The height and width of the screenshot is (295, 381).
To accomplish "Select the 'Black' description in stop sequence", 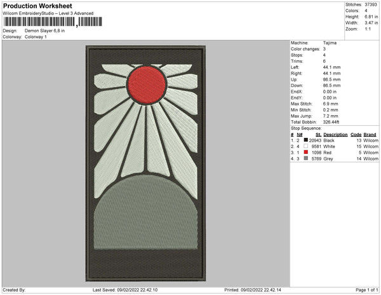I will [x=329, y=141].
